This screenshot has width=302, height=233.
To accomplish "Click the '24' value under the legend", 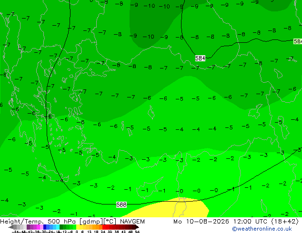I will [x=103, y=232].
